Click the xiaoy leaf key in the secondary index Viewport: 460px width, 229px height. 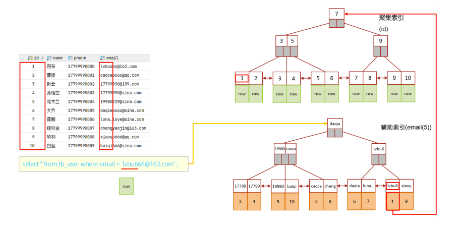(x=407, y=186)
